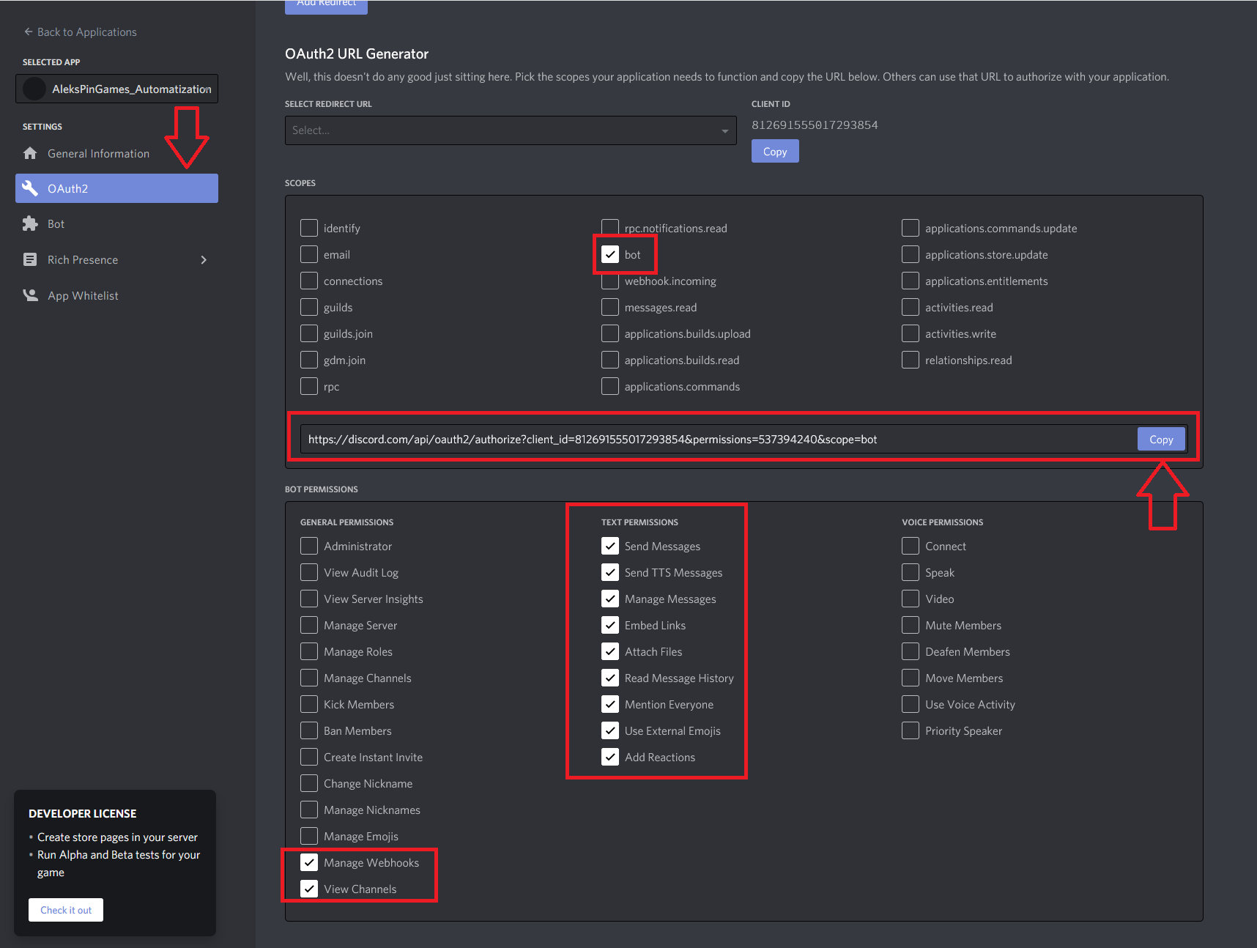Enable the Use Voice Activity permission
The image size is (1257, 948).
coord(911,704)
